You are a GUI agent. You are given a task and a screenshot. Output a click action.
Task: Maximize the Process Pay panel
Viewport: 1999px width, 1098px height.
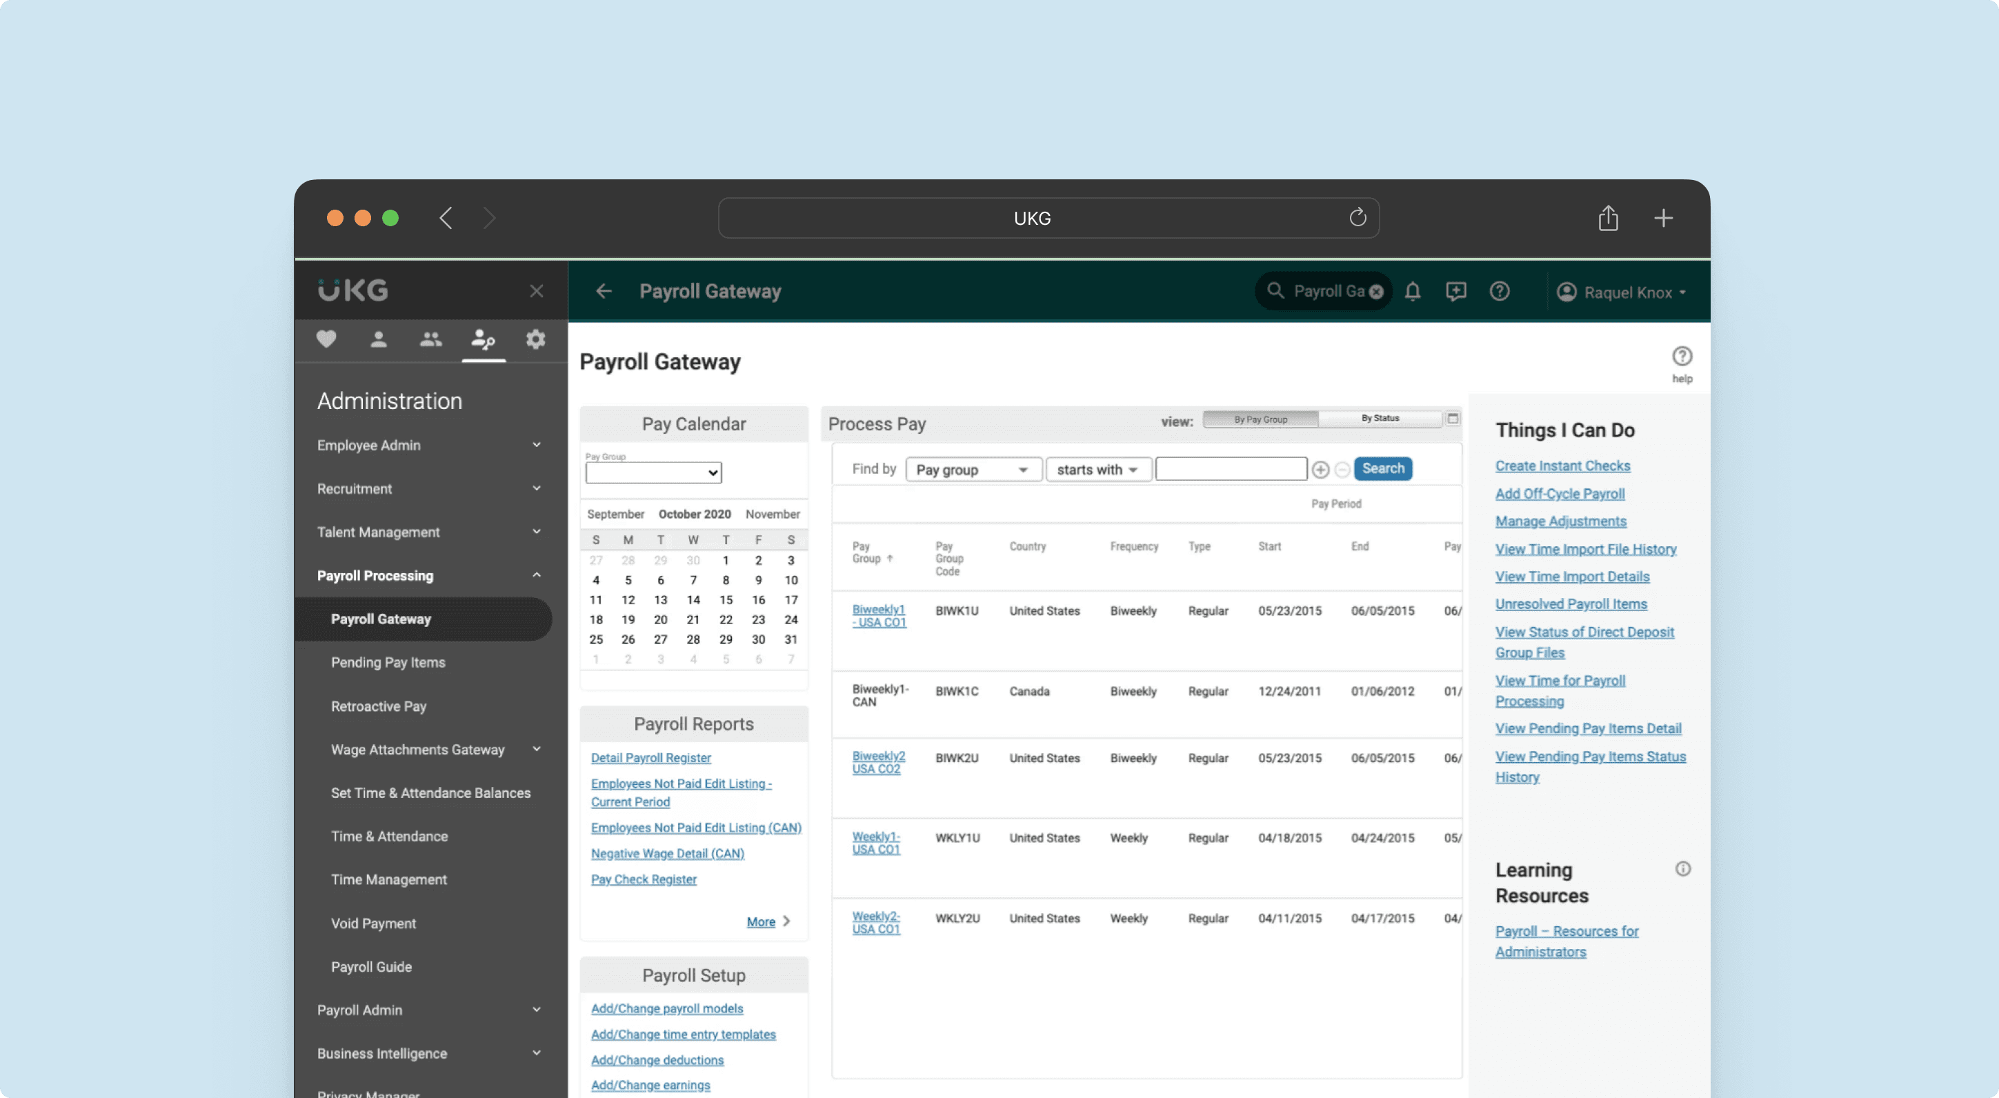(1453, 418)
